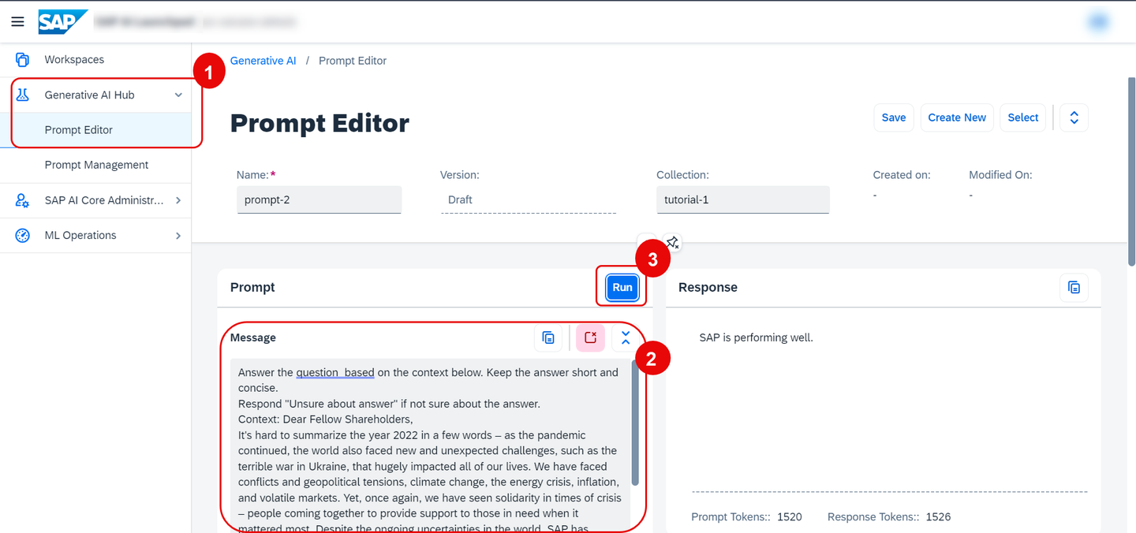Click the pin header icon
1136x533 pixels.
[x=672, y=242]
